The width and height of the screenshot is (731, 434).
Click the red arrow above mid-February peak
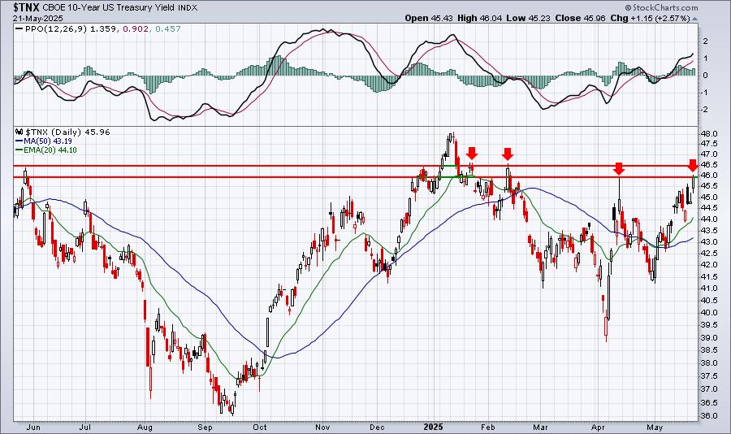point(508,154)
